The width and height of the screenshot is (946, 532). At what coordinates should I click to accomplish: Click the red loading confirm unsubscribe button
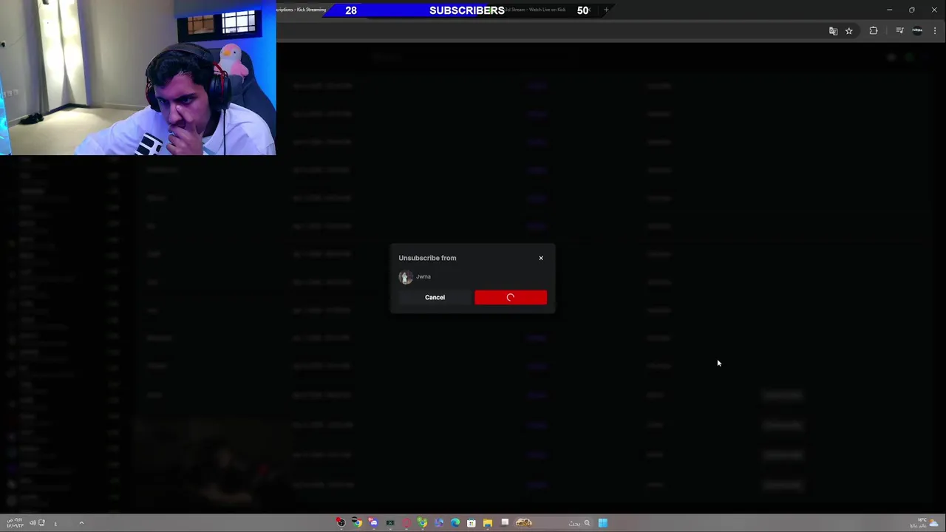click(511, 297)
